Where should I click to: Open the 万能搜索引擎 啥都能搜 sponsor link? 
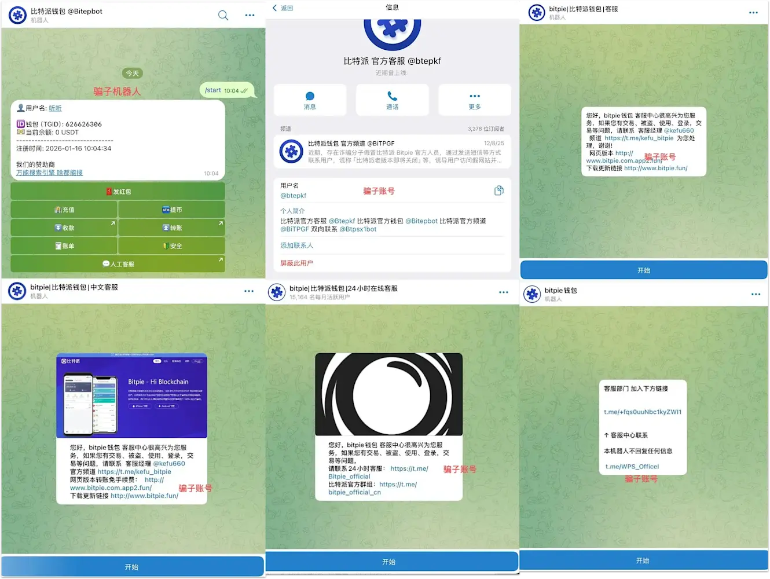(49, 173)
